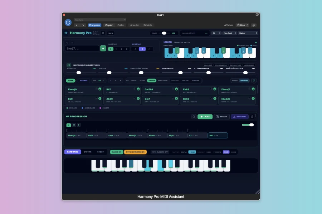Open the Eb key dropdown
This screenshot has height=214, width=322.
coord(216,33)
